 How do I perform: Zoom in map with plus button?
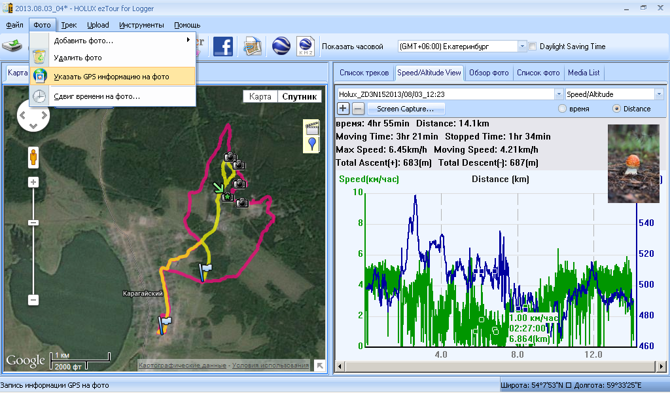(33, 182)
